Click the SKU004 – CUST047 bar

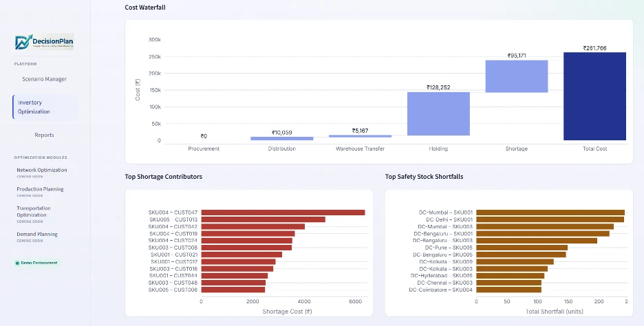(283, 213)
